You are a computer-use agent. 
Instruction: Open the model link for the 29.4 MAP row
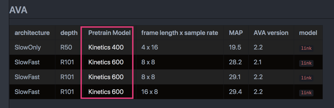[306, 93]
